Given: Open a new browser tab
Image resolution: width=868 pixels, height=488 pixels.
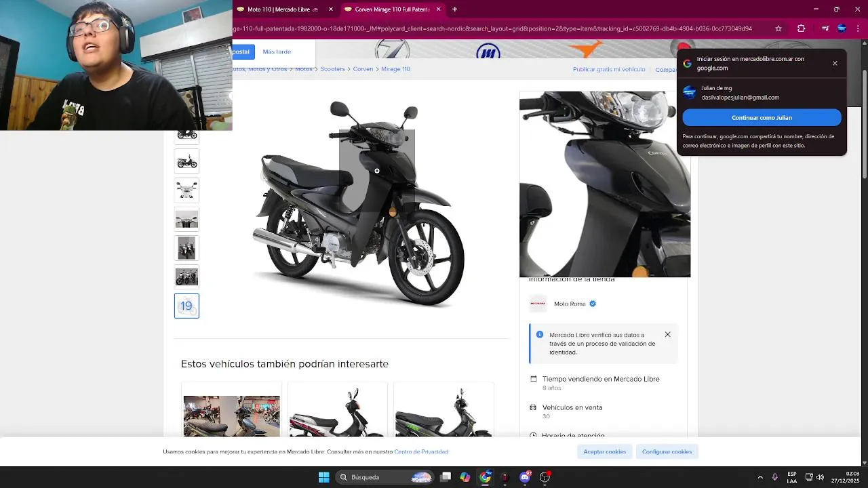Looking at the screenshot, I should [x=454, y=9].
